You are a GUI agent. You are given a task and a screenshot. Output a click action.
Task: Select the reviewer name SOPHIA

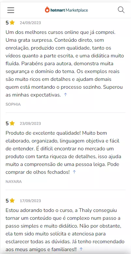coord(13,104)
